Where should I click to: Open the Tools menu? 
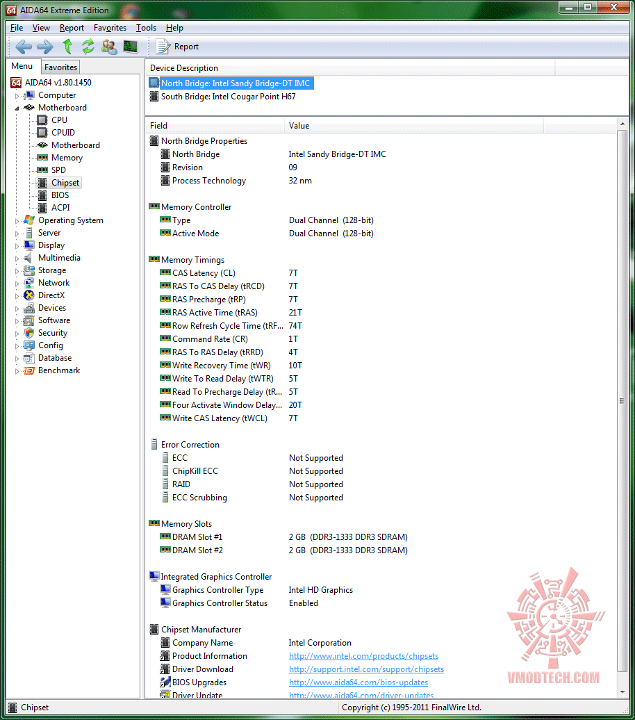(x=146, y=28)
